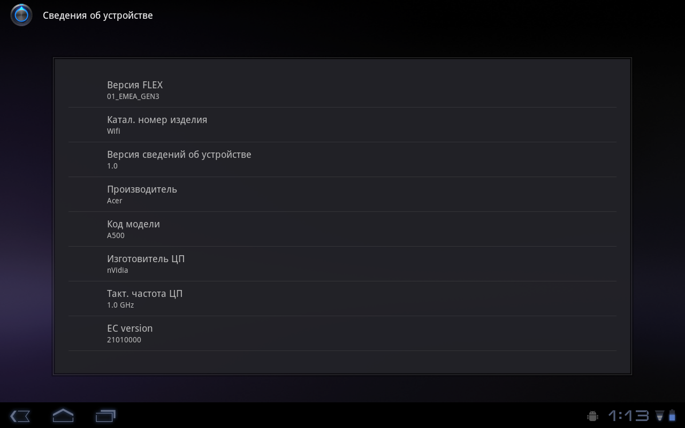Tap the Back navigation arrow
The height and width of the screenshot is (428, 685).
pyautogui.click(x=20, y=416)
